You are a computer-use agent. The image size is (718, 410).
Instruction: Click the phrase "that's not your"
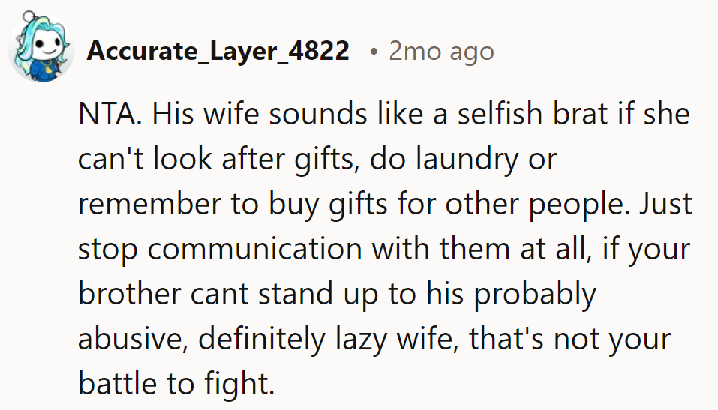pyautogui.click(x=570, y=338)
